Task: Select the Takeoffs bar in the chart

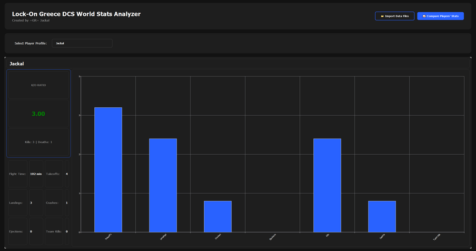Action: point(108,170)
